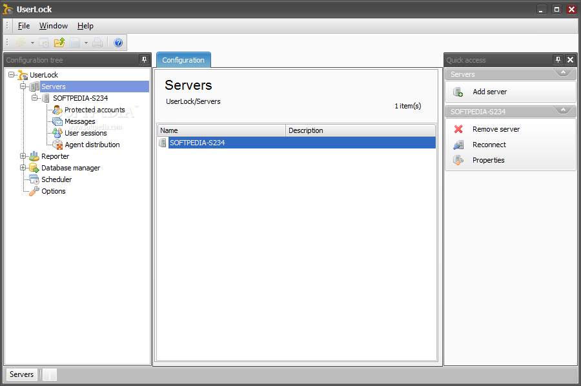
Task: Select the Reporter label in tree
Action: click(x=56, y=156)
